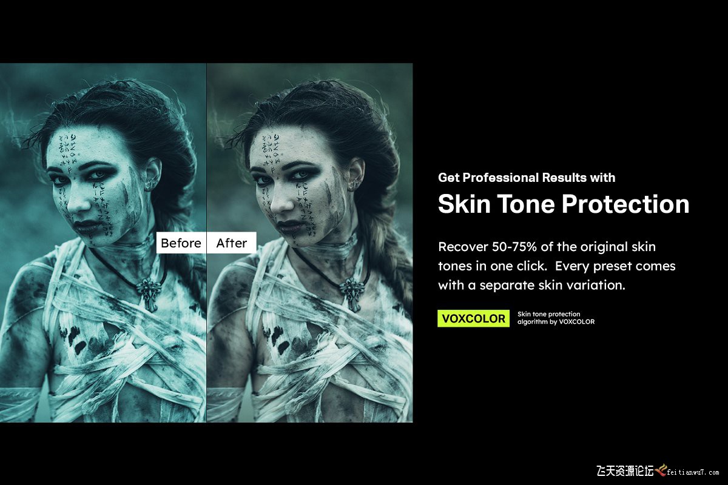
Task: Select the After label tag
Action: (x=232, y=243)
